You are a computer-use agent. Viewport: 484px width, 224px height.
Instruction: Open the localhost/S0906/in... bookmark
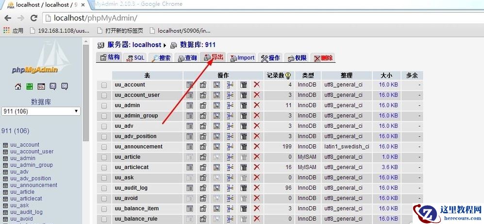pyautogui.click(x=180, y=31)
